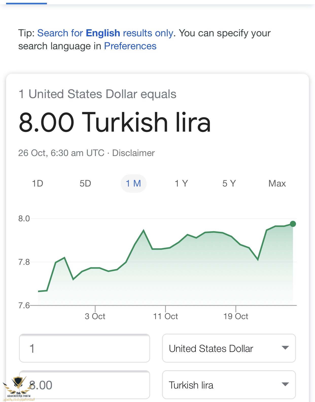Open the Disclaimer link
This screenshot has height=402, width=315.
click(133, 153)
